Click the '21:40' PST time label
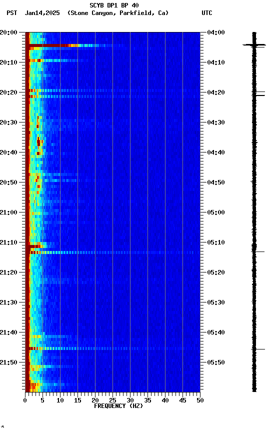The height and width of the screenshot is (432, 276). tap(8, 332)
